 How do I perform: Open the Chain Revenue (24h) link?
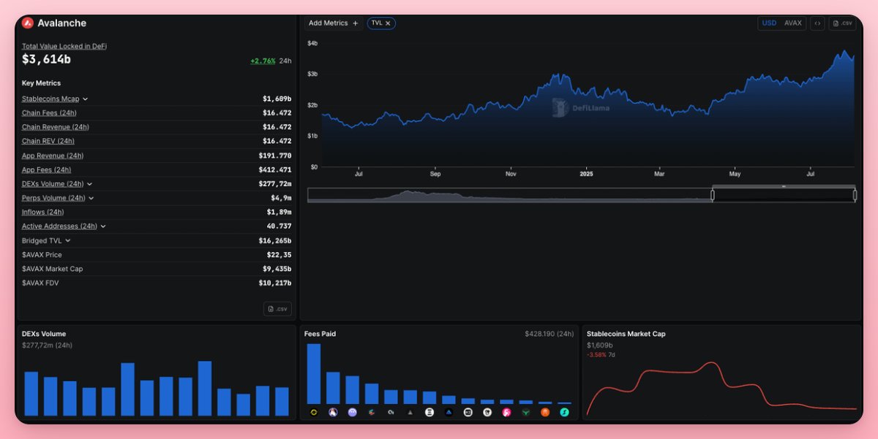click(x=56, y=127)
